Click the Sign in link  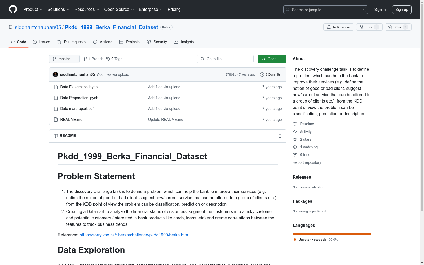click(x=380, y=10)
